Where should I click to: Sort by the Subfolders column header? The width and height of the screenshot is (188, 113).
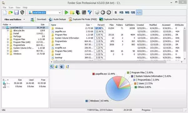click(x=130, y=25)
